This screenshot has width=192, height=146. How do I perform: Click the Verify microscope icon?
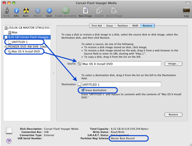coord(7,11)
